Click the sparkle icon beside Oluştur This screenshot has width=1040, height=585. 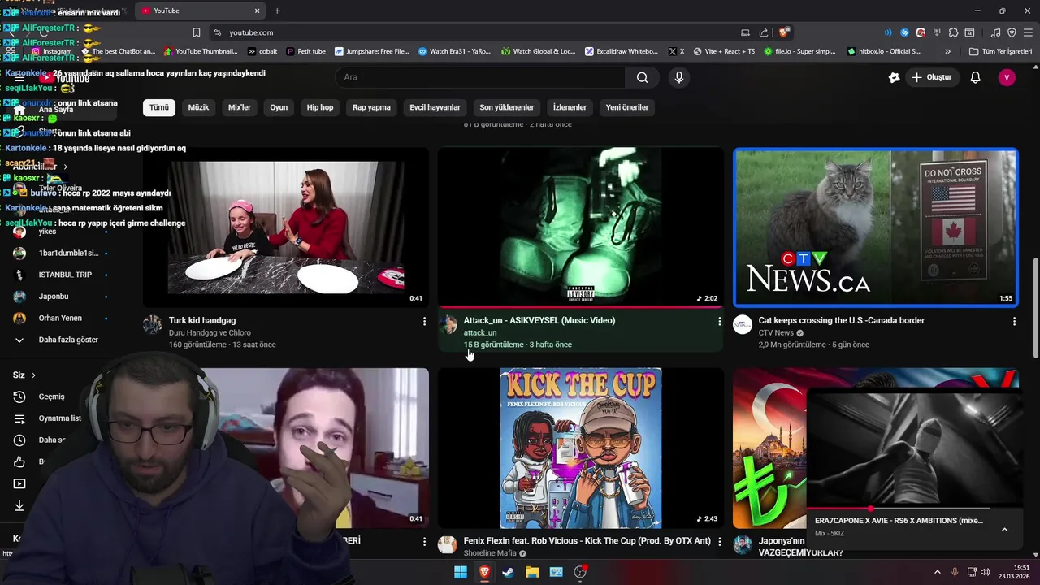(895, 77)
